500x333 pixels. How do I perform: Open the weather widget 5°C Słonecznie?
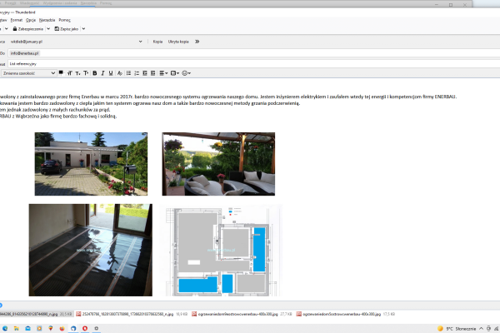click(x=457, y=329)
